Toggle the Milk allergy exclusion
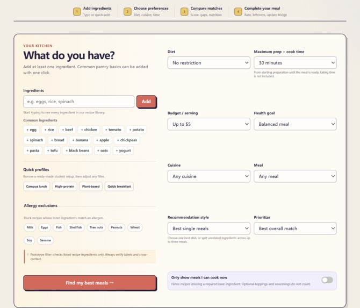Image resolution: width=360 pixels, height=308 pixels. [x=30, y=227]
